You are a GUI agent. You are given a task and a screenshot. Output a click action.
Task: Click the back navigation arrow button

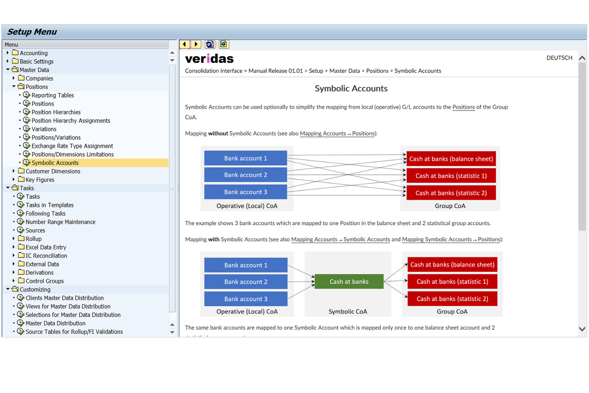click(x=185, y=45)
